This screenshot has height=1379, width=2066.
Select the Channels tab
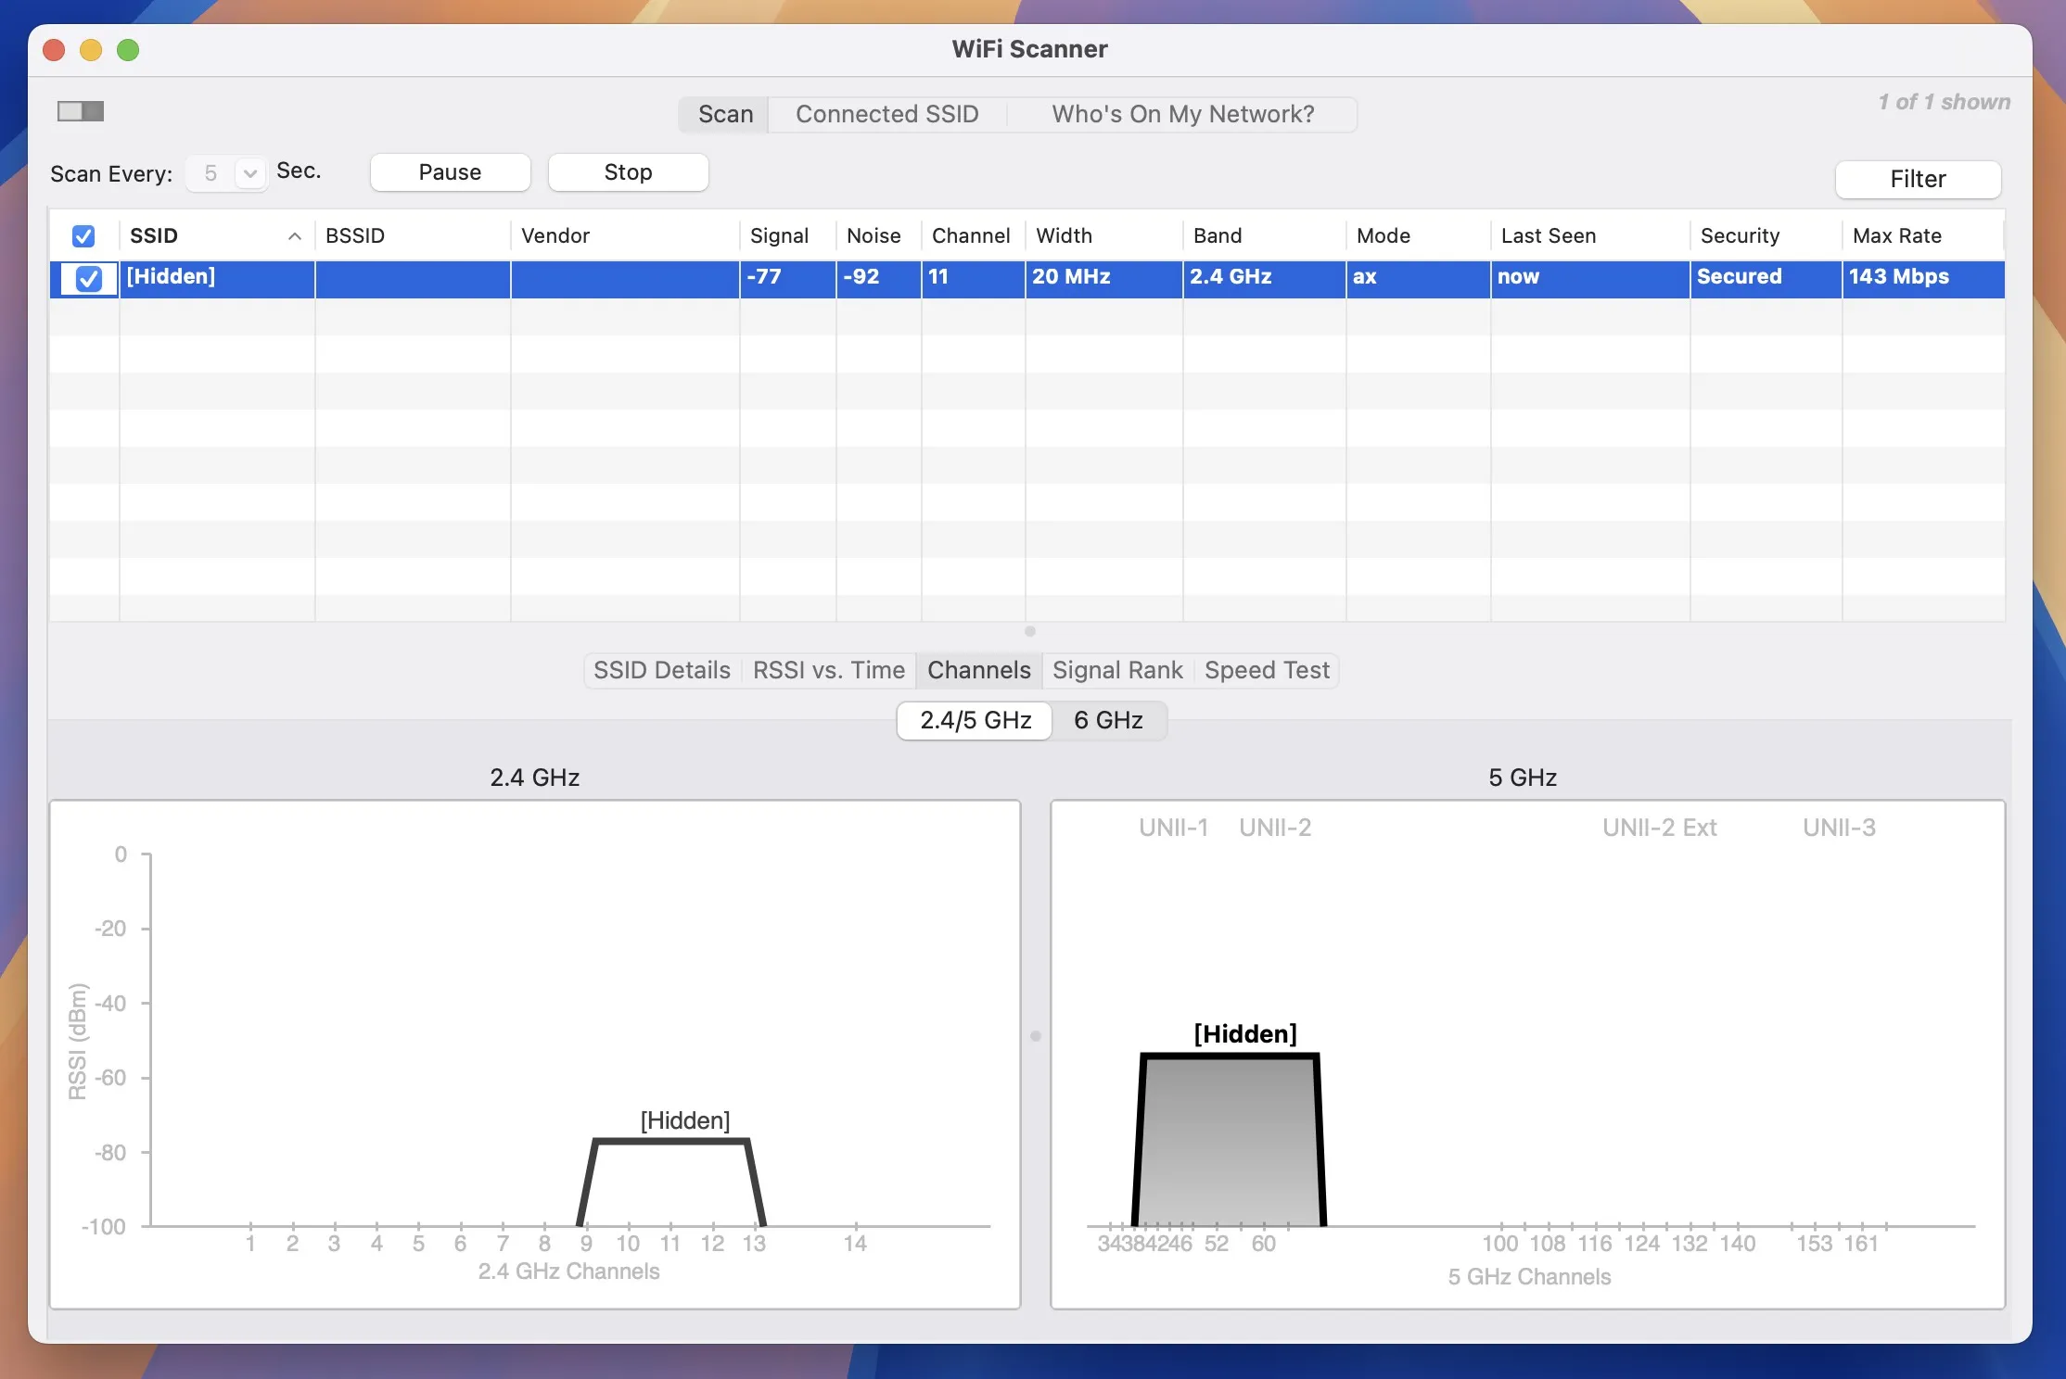pos(979,670)
